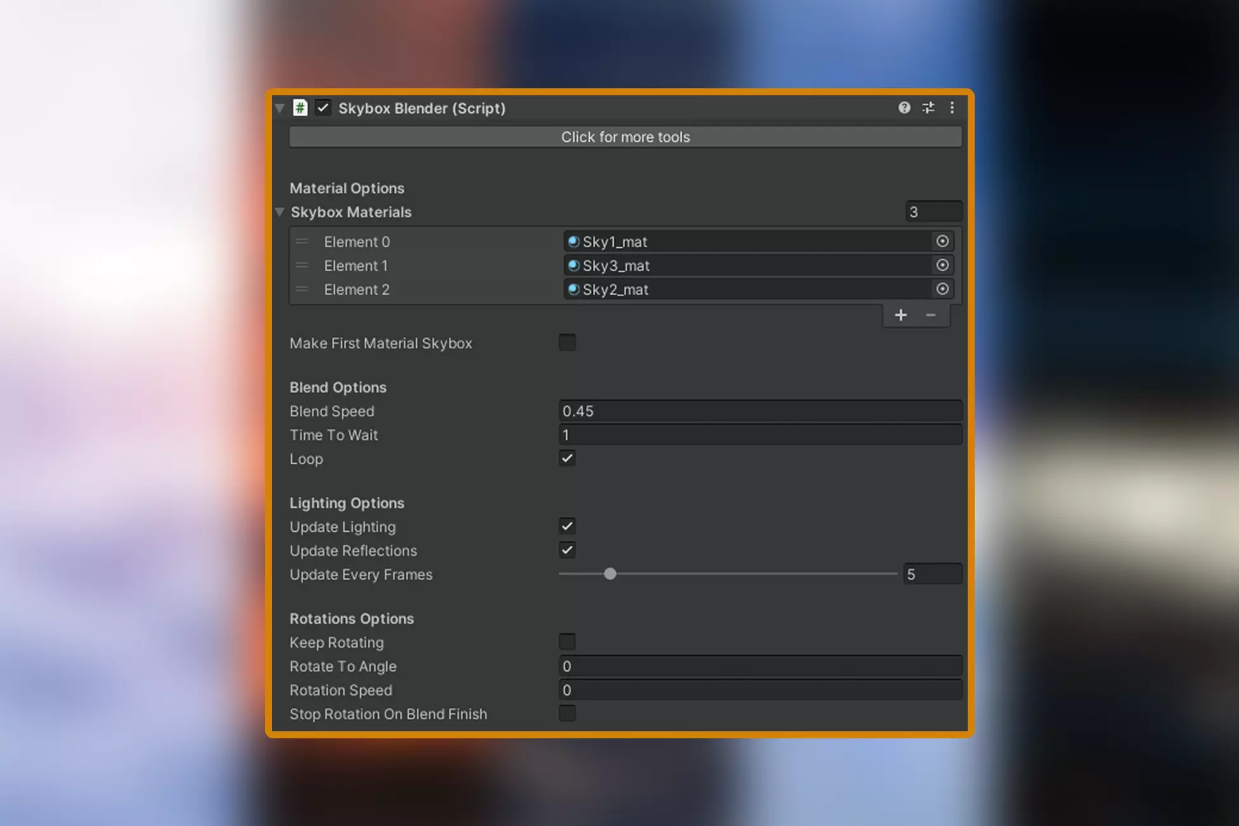Viewport: 1239px width, 826px height.
Task: Click the Skybox Blender script icon
Action: tap(300, 108)
